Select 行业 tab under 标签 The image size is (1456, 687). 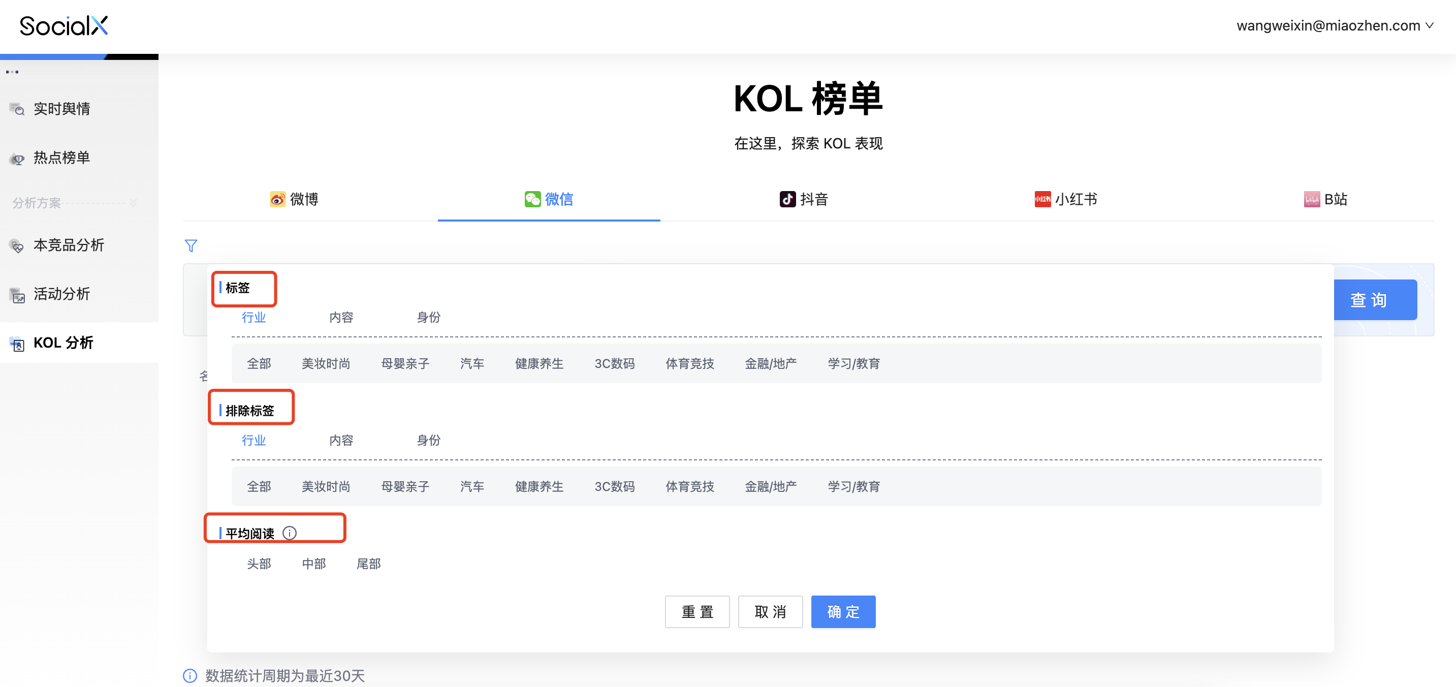[254, 317]
